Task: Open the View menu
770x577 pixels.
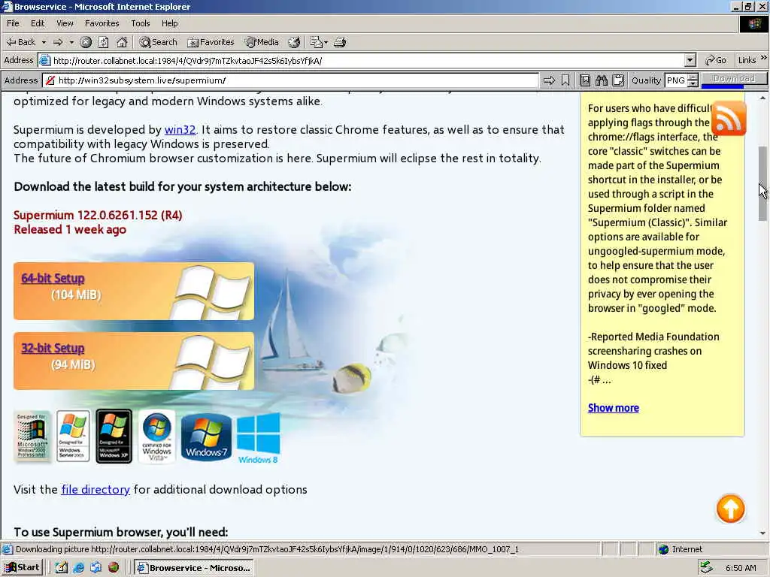Action: click(x=65, y=23)
